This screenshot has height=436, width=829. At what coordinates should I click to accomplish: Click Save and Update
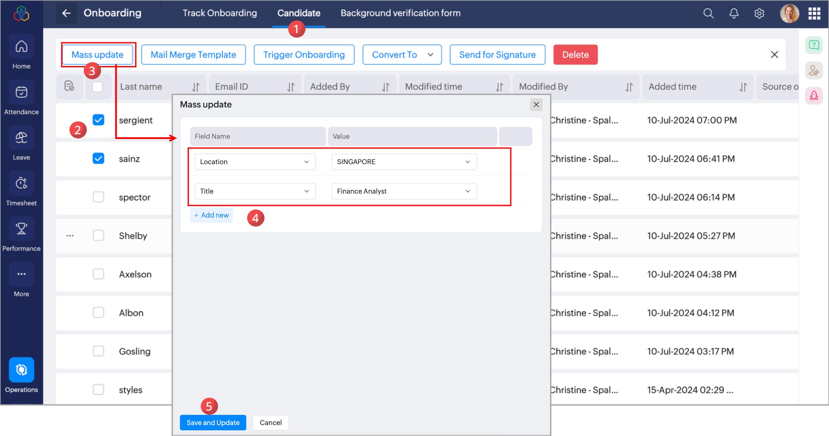pyautogui.click(x=213, y=423)
